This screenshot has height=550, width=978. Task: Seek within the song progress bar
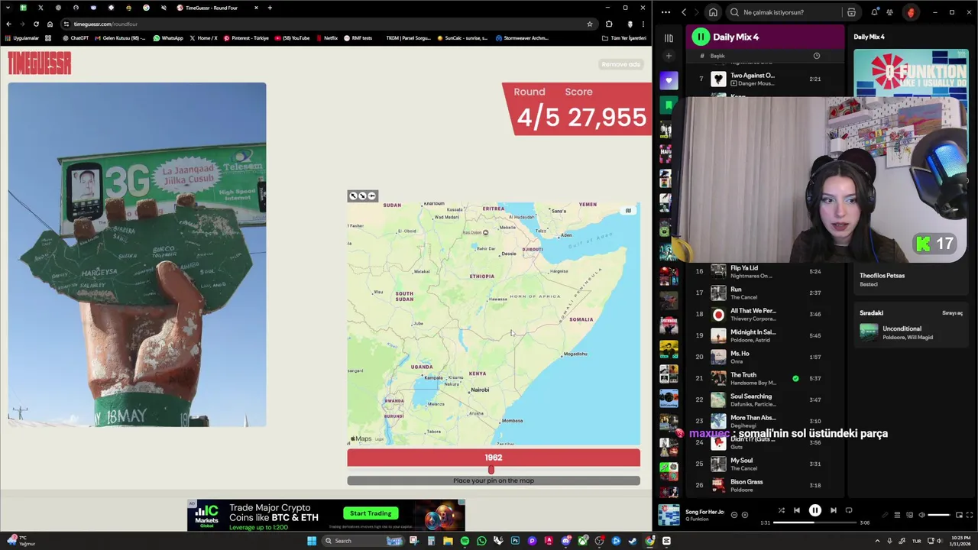click(x=815, y=522)
